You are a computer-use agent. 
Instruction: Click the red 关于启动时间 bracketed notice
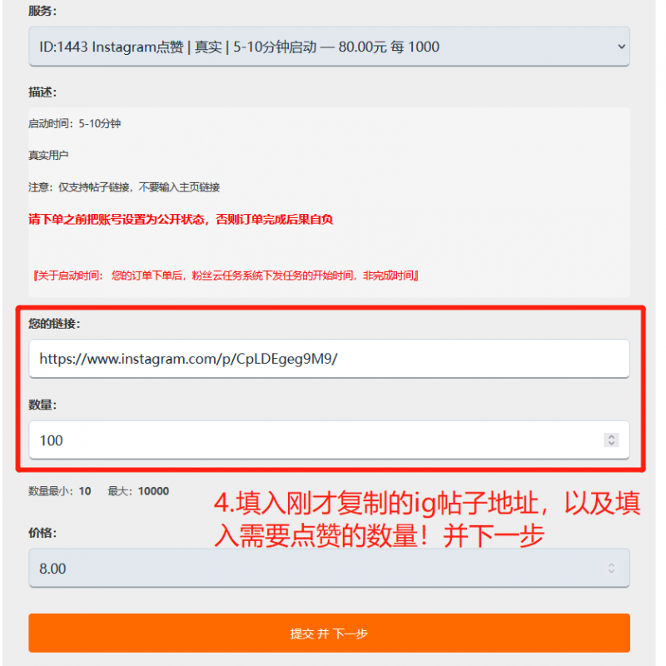pyautogui.click(x=226, y=276)
